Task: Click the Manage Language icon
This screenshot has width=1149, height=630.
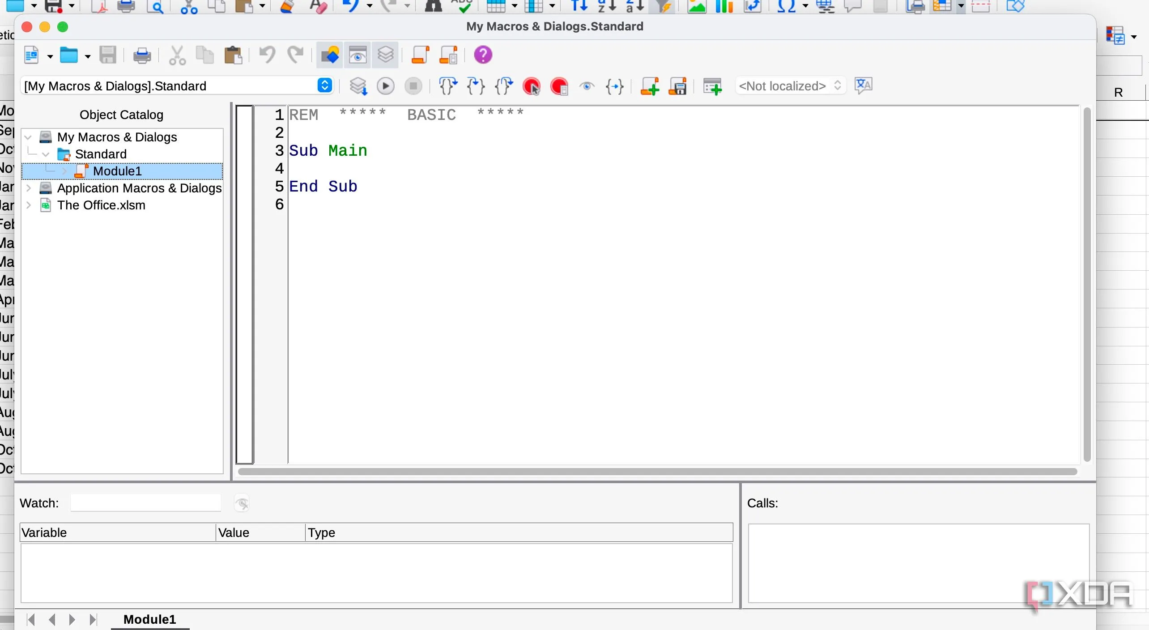Action: [863, 85]
